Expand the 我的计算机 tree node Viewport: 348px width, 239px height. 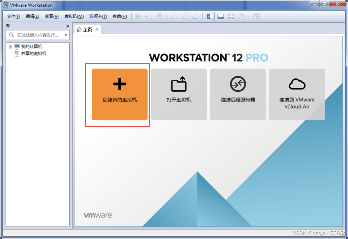click(10, 47)
